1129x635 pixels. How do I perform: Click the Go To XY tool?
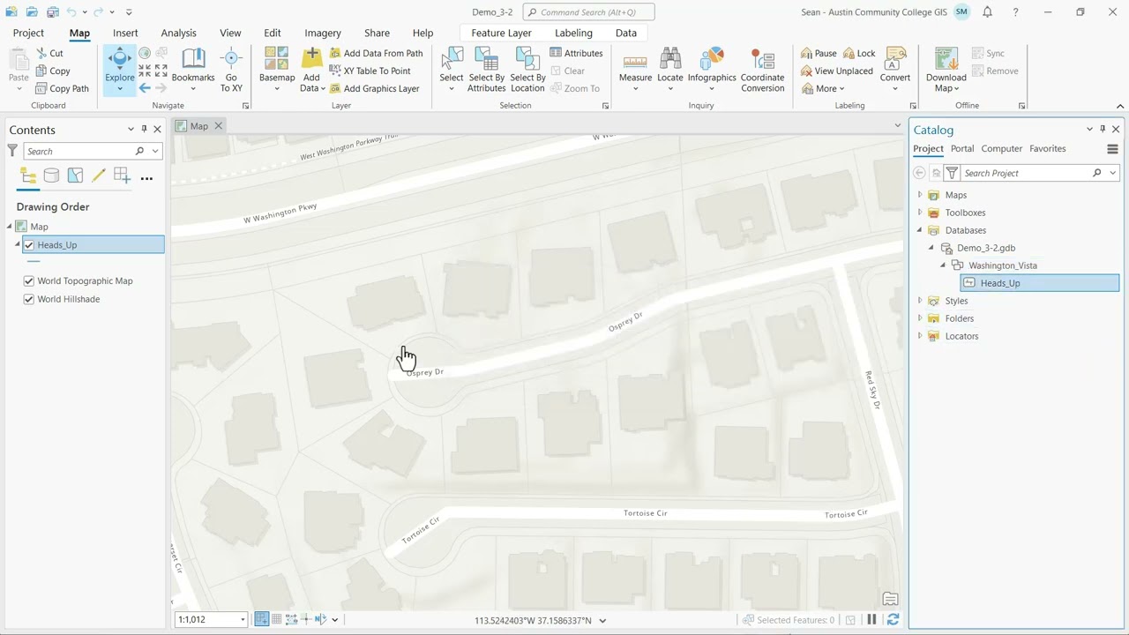pos(231,69)
